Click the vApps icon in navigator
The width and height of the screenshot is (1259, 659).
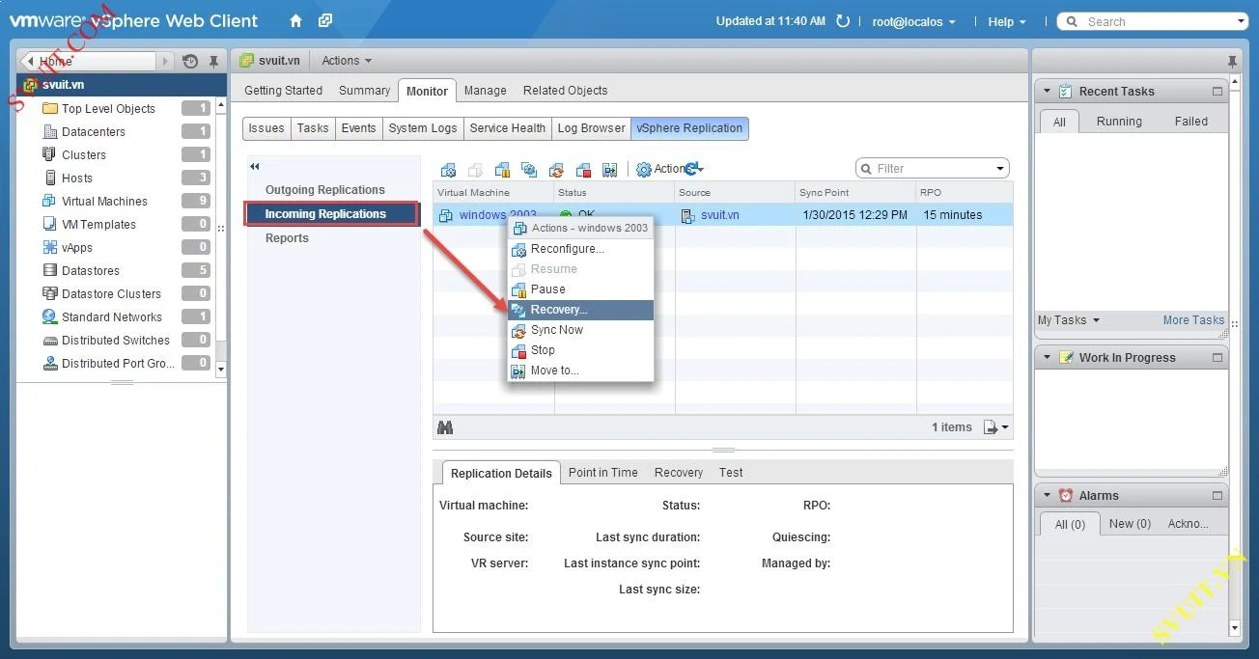50,247
